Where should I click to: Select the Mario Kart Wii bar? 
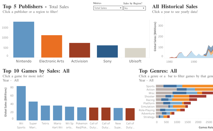point(57,113)
